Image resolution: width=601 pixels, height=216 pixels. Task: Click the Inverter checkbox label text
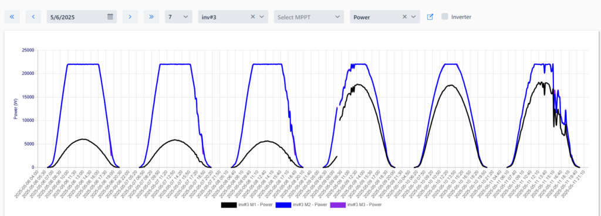tap(461, 17)
